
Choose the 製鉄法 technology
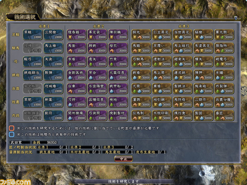183,89
